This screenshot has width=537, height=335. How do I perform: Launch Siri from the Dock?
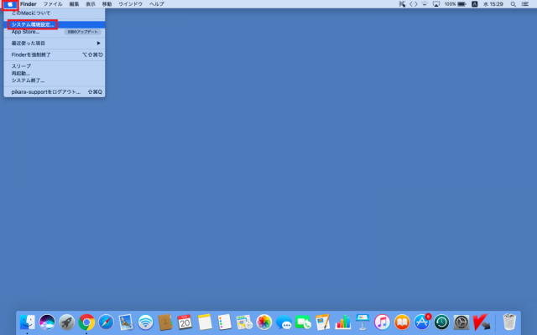pos(48,322)
